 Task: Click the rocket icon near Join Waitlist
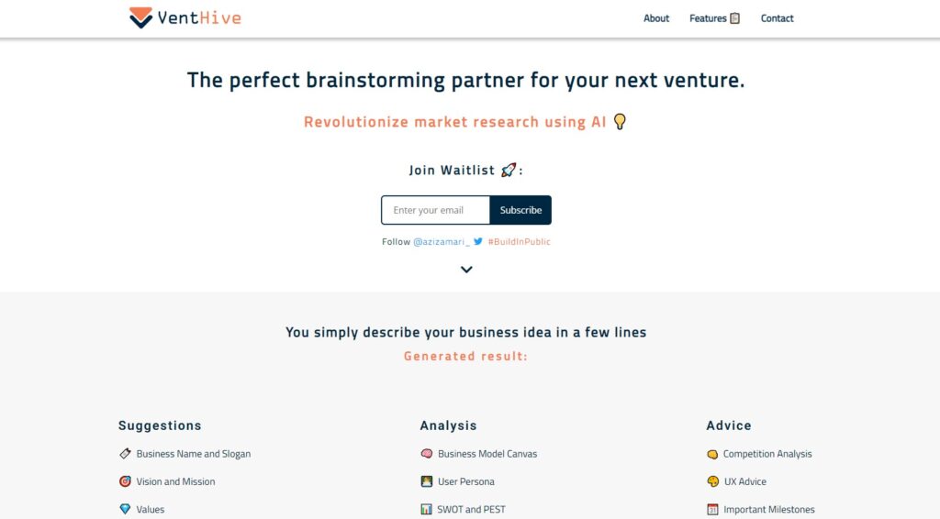coord(509,170)
